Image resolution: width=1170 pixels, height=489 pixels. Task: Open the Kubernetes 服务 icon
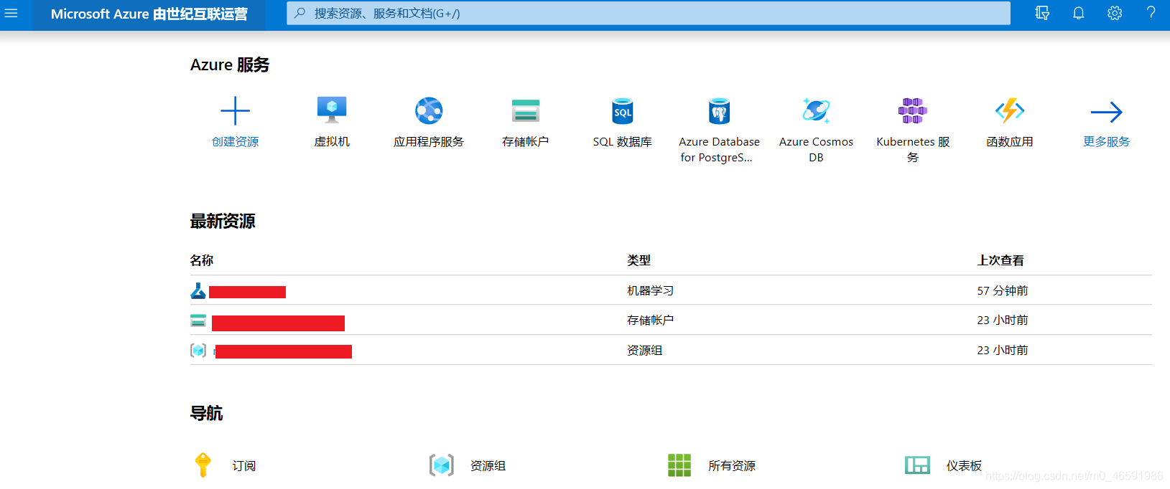coord(913,110)
